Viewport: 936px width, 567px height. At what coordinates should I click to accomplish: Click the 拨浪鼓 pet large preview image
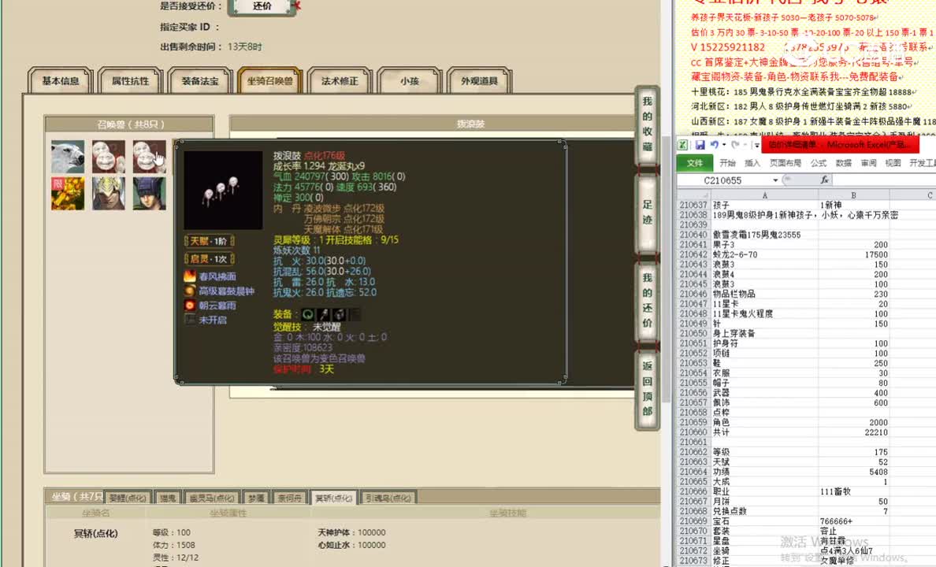[x=223, y=191]
